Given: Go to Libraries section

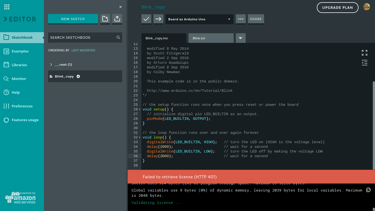Looking at the screenshot, I should coord(19,65).
